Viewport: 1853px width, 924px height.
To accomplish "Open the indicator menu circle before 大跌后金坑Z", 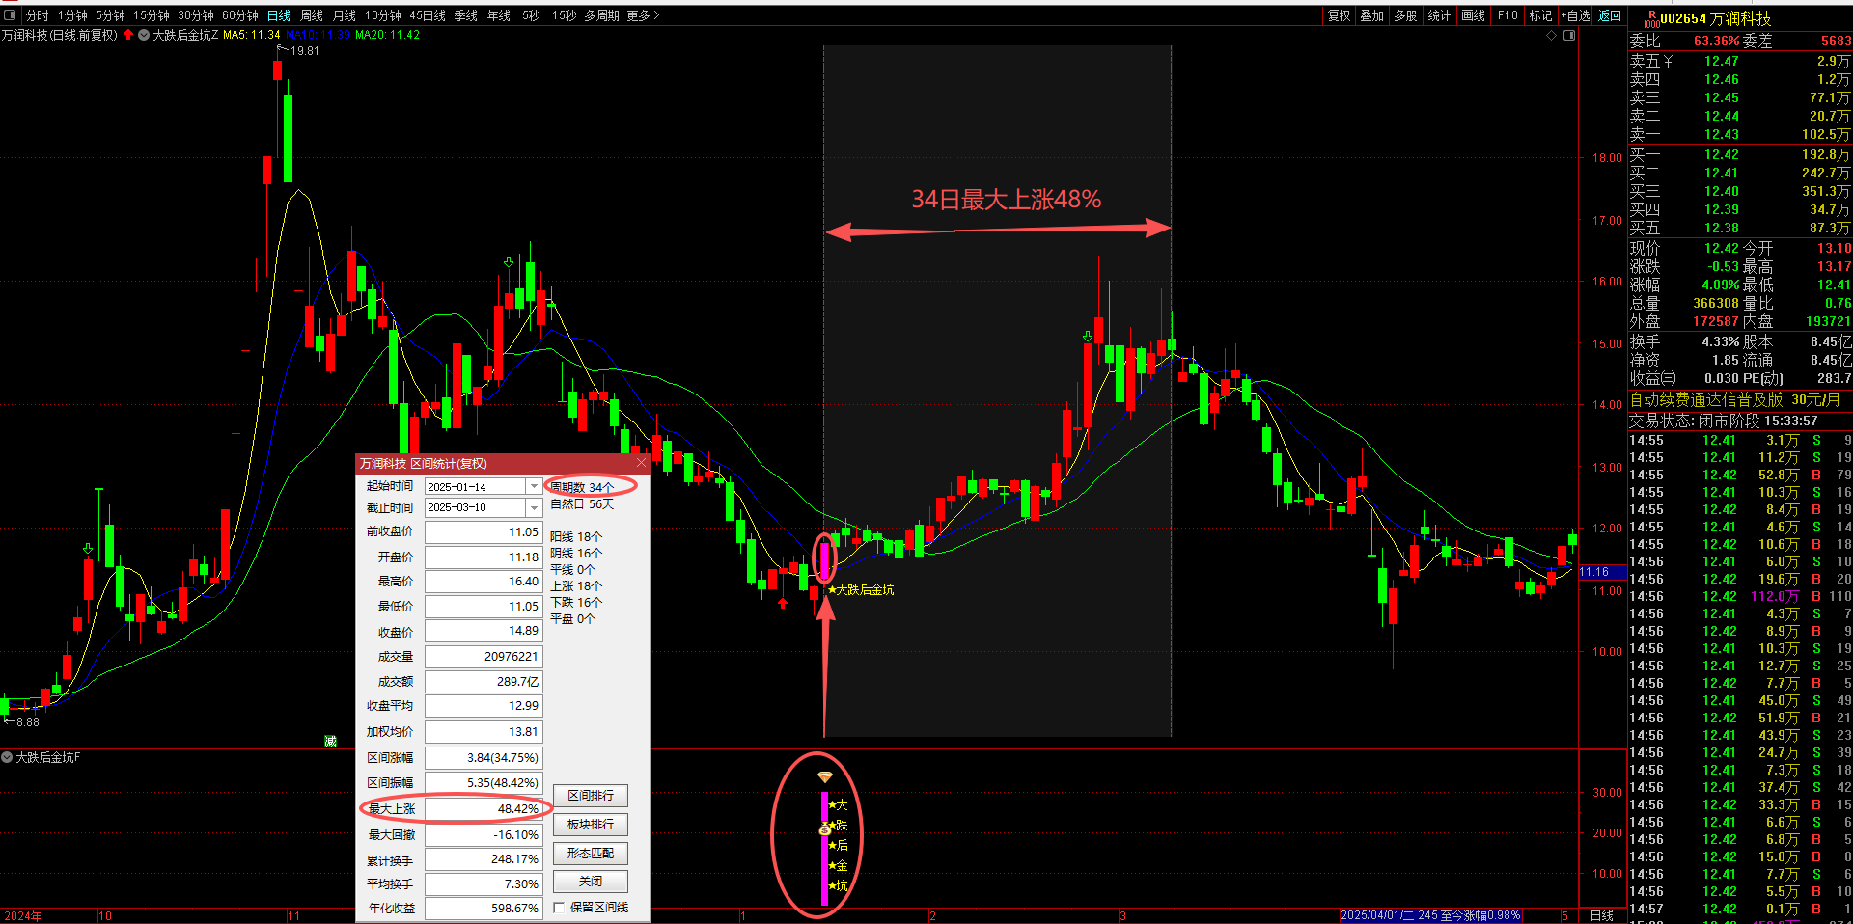I will pyautogui.click(x=144, y=35).
